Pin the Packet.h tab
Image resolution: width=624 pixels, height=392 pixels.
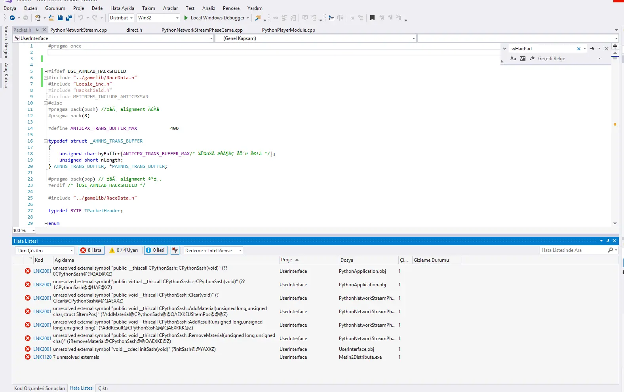[x=37, y=30]
